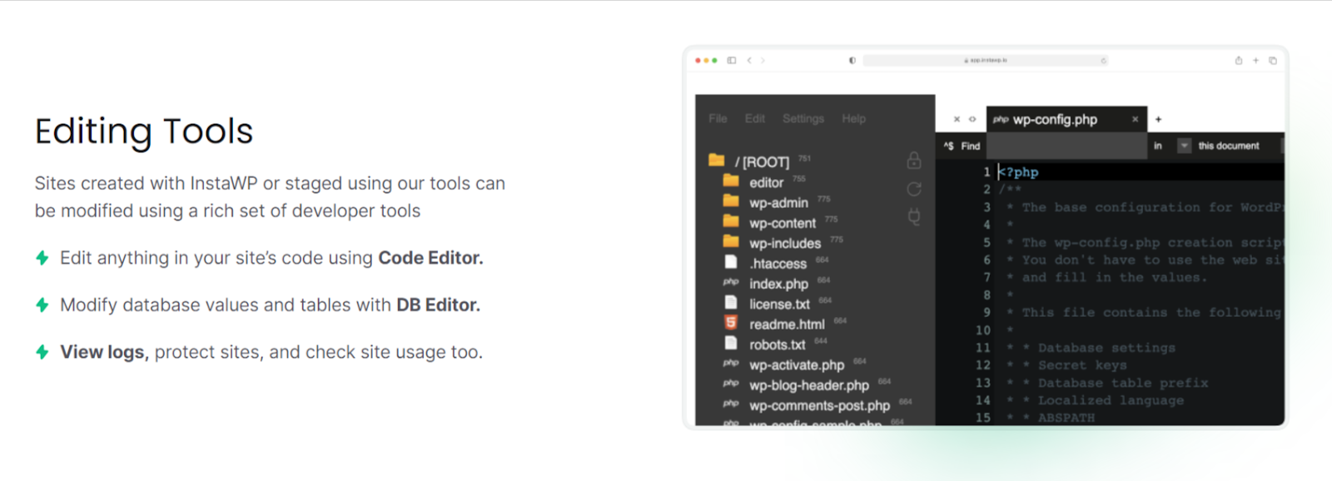Click the browser tab overview icon
This screenshot has height=481, width=1332.
tap(1273, 60)
